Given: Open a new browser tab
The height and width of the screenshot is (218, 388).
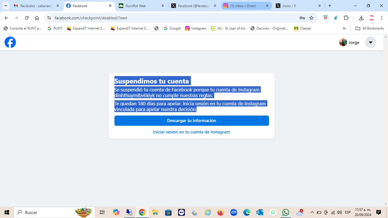Looking at the screenshot, I should 330,6.
